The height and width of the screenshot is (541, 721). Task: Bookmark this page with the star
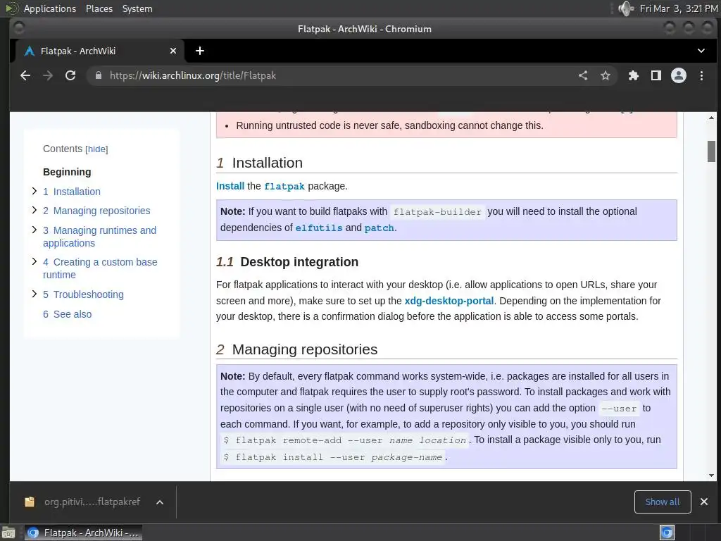tap(606, 75)
